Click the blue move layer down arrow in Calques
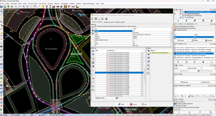 click(x=186, y=21)
